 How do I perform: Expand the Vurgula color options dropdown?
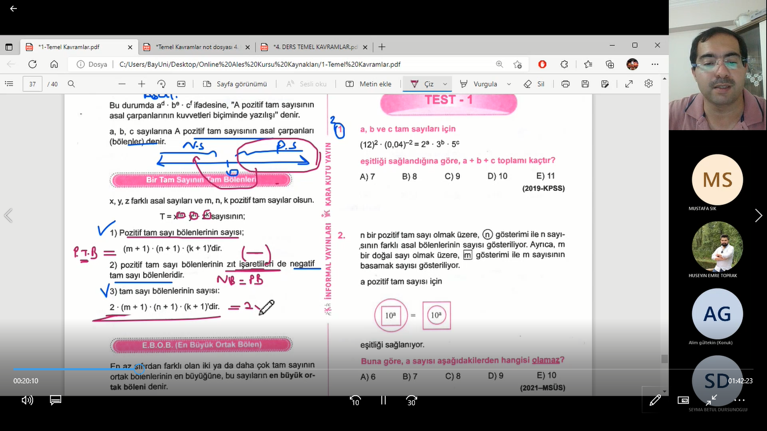tap(509, 84)
